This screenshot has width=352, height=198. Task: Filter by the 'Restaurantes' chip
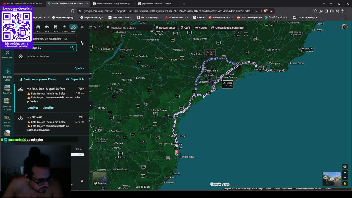coord(165,28)
